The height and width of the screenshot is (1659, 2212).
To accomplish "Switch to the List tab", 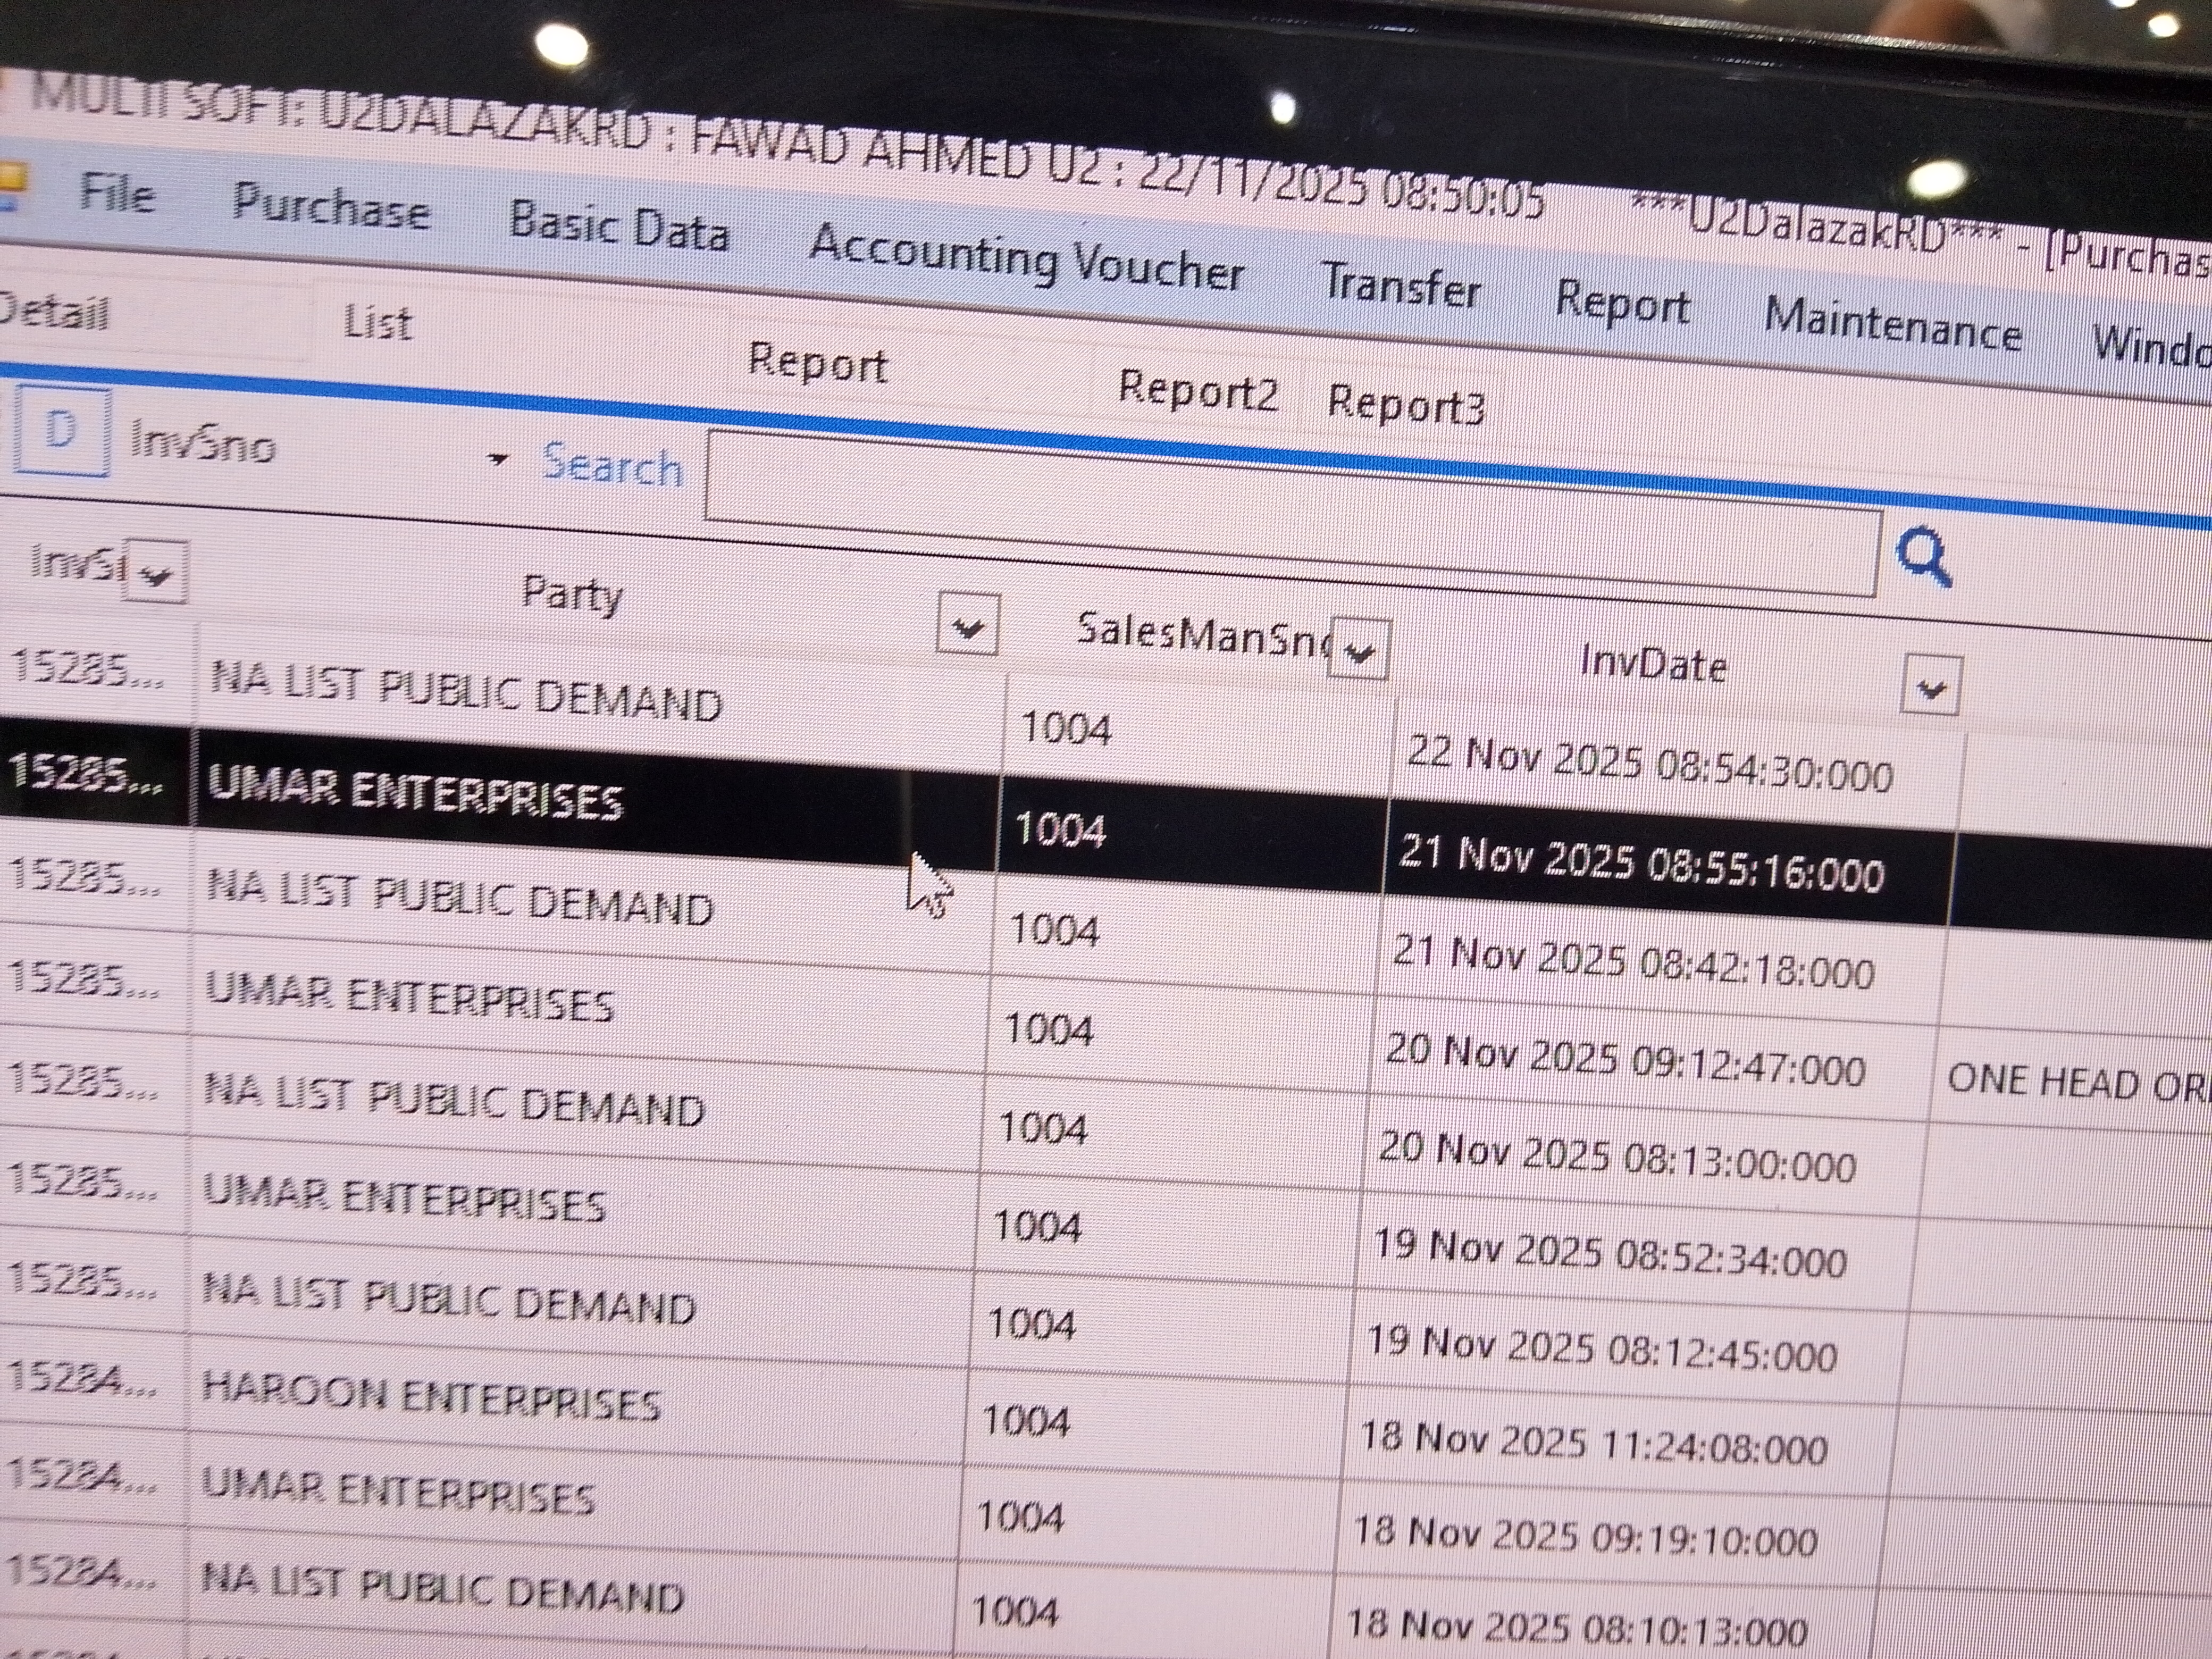I will (x=376, y=323).
